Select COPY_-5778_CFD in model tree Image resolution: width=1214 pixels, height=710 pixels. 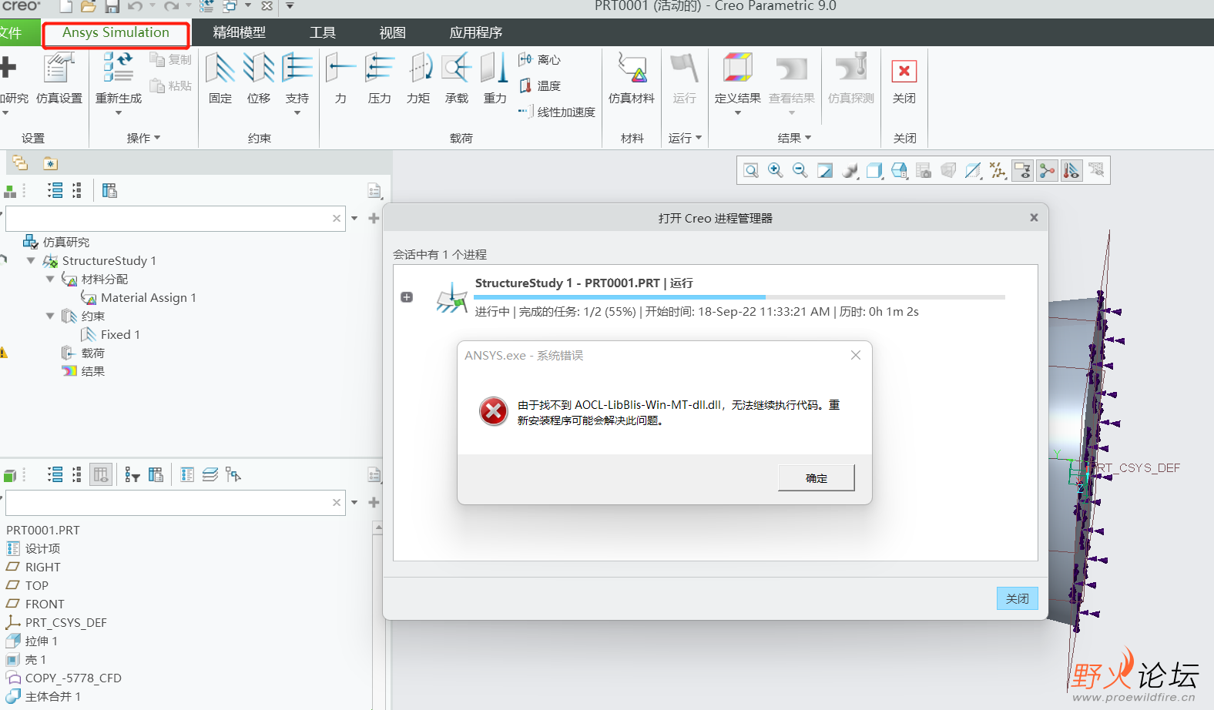click(64, 678)
